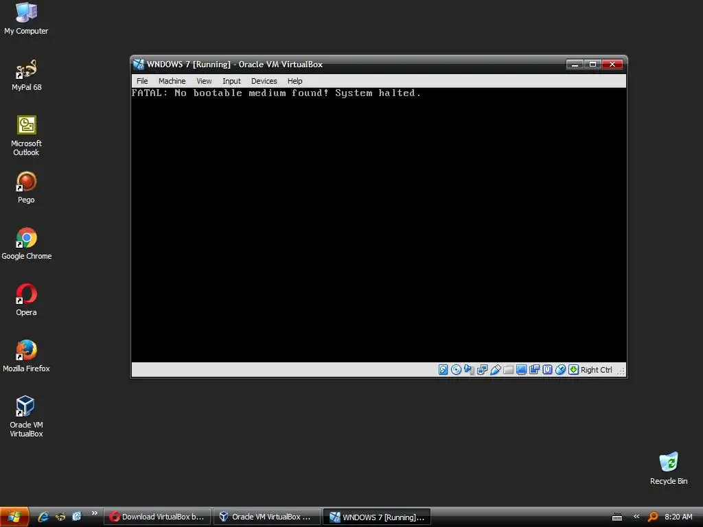Viewport: 703px width, 527px height.
Task: Click the optical drive status icon
Action: point(456,370)
